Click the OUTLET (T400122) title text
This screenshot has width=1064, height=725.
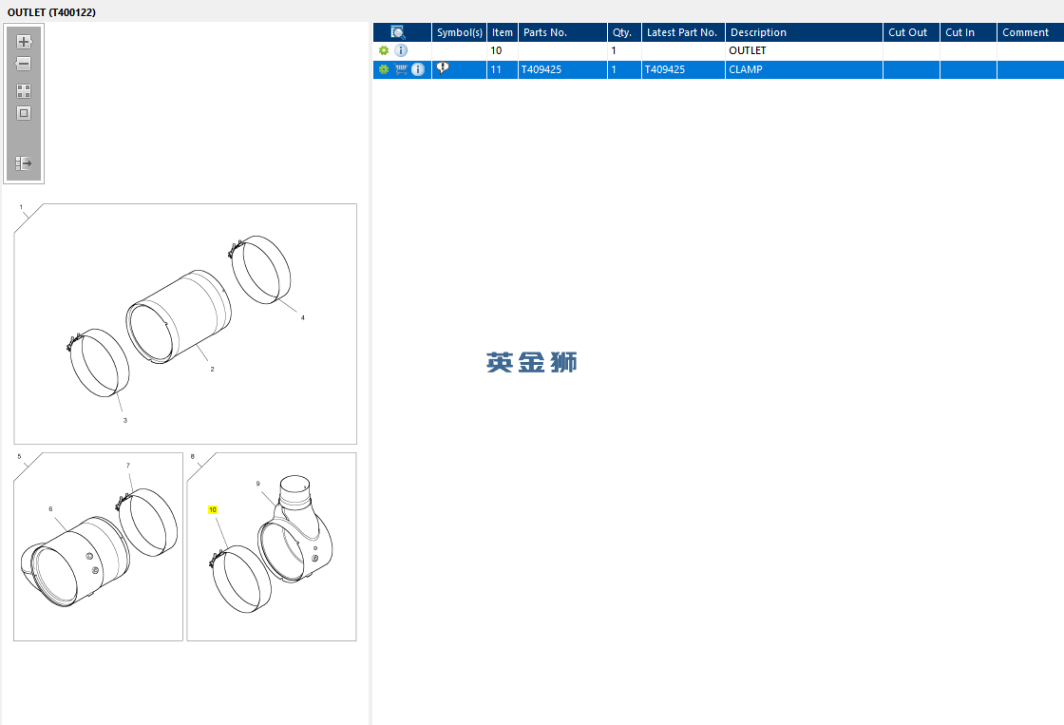(51, 12)
